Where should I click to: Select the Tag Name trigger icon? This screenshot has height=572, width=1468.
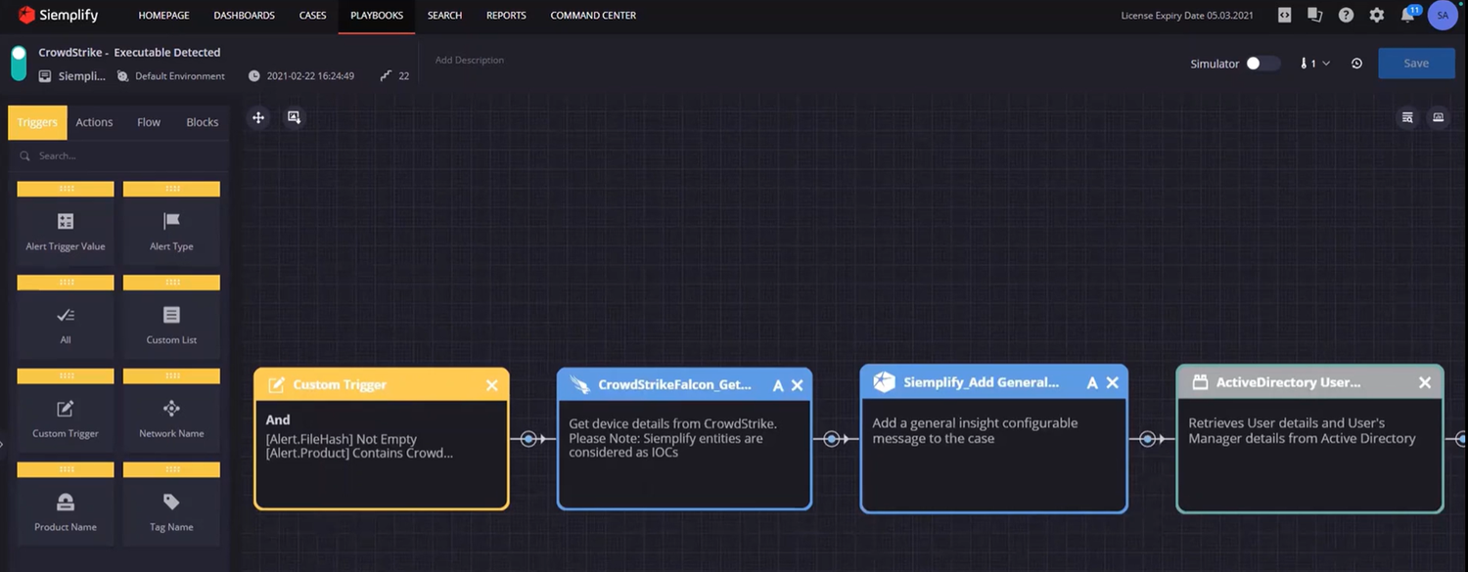[x=170, y=504]
